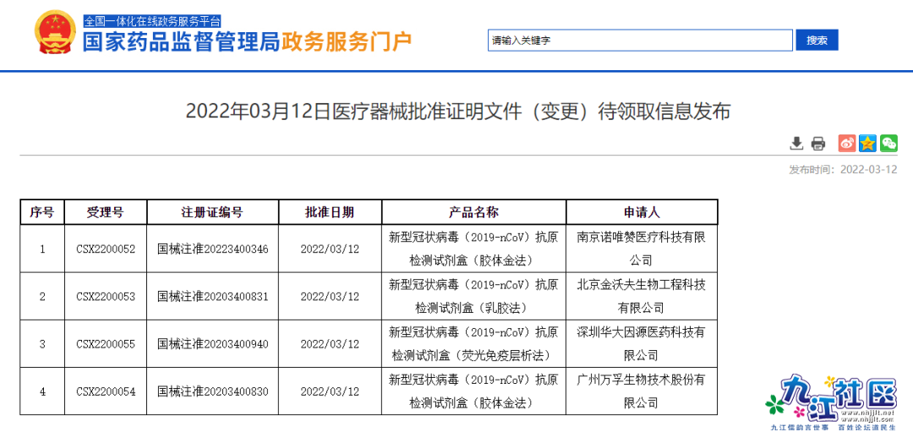Click approval date in CSX2200054 row
The height and width of the screenshot is (432, 913).
coord(330,391)
